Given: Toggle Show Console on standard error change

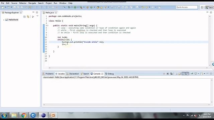Looking at the screenshot, I should coord(187,74).
